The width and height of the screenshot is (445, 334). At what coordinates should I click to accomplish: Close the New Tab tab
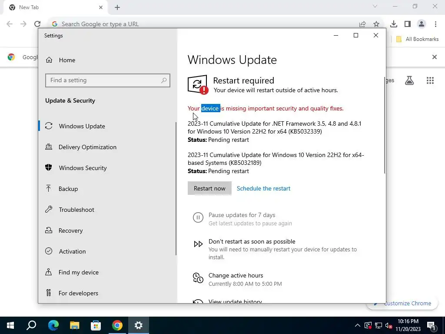point(101,7)
